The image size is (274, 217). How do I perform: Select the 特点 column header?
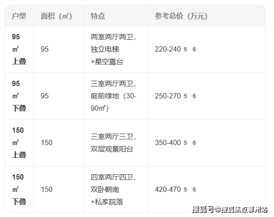(x=98, y=16)
